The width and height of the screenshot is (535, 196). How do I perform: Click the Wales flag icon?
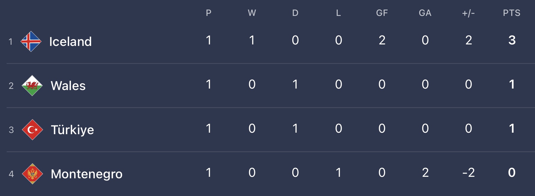32,86
